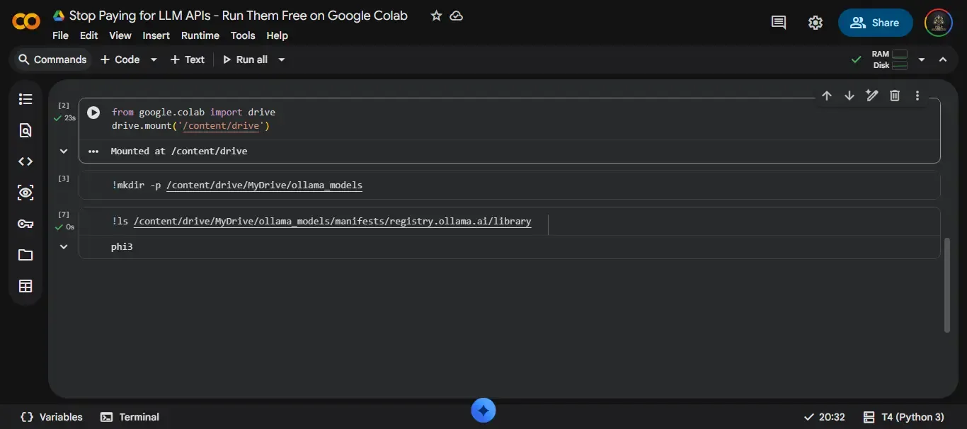The width and height of the screenshot is (967, 429).
Task: Click the notebook vertical scrollbar
Action: (947, 285)
